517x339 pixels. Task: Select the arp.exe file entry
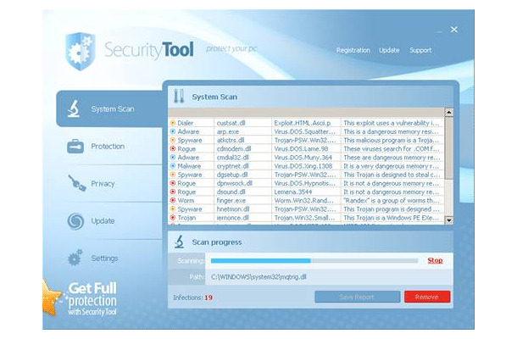pos(228,131)
